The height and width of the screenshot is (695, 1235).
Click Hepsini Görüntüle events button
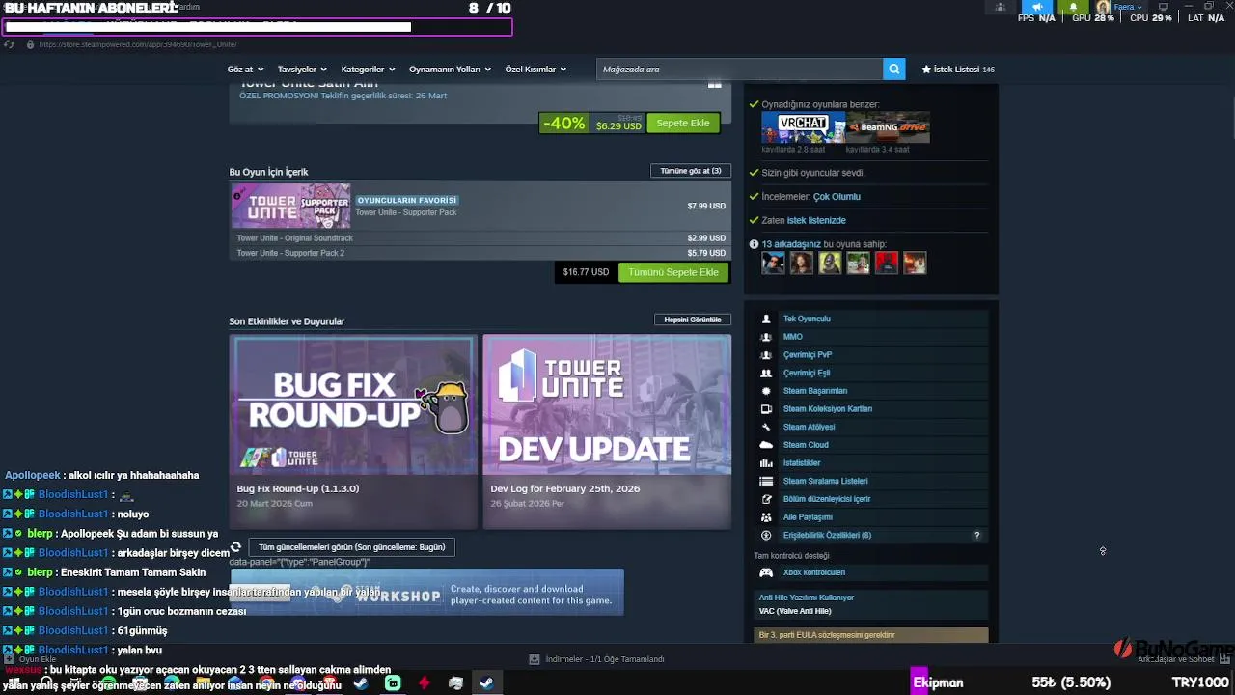tap(693, 320)
